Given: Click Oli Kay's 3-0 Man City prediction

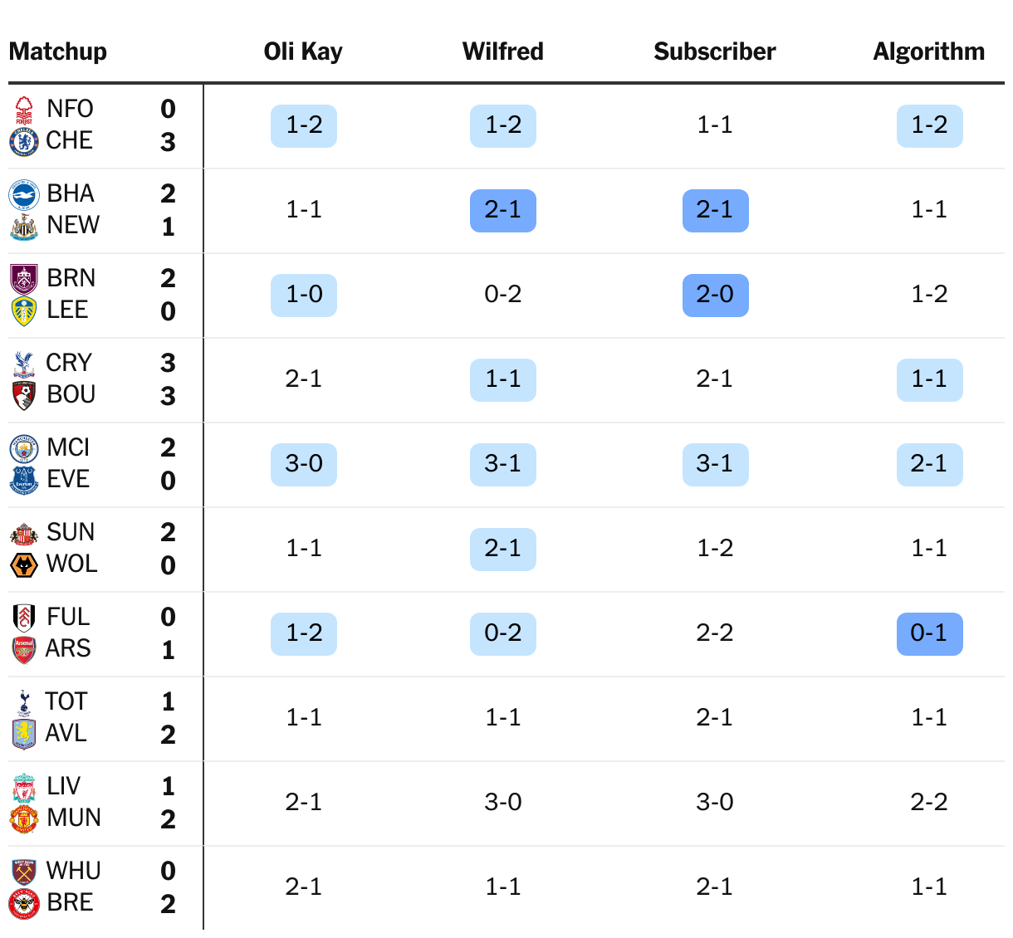Looking at the screenshot, I should 304,465.
